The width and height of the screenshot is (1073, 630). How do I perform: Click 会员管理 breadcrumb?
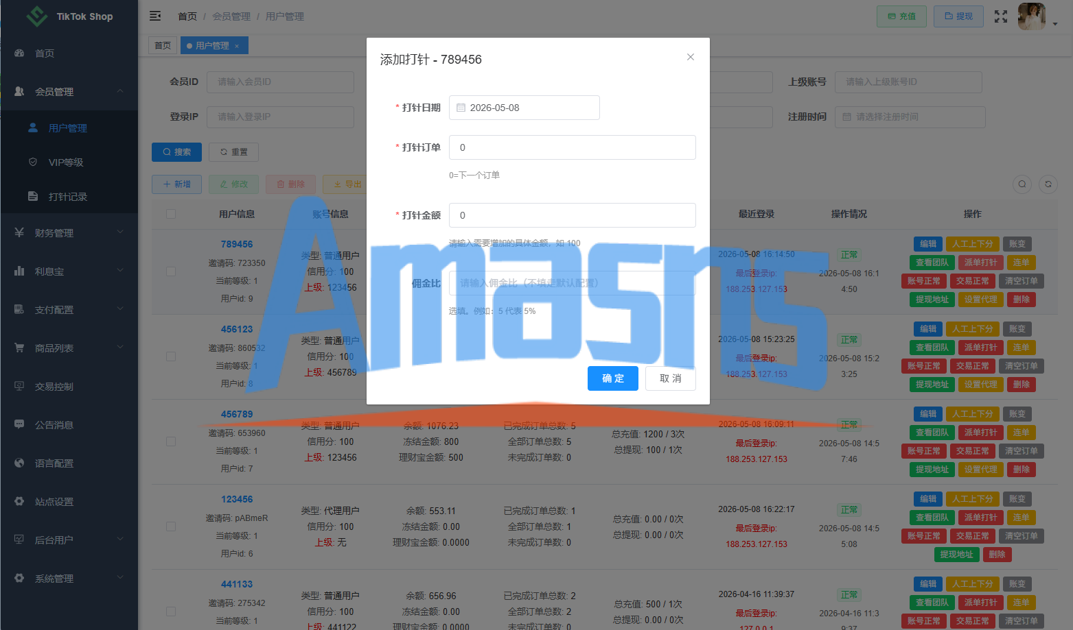point(231,16)
